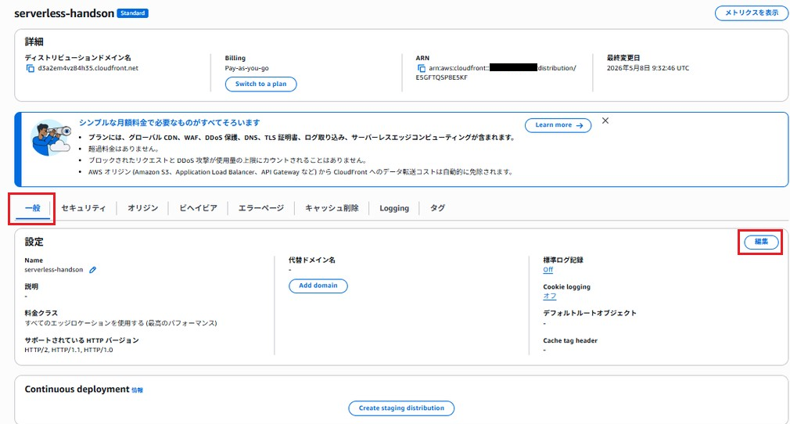Viewport: 790px width, 424px height.
Task: Select the E5GFTQSP8E5KF distribution ID text
Action: point(441,77)
